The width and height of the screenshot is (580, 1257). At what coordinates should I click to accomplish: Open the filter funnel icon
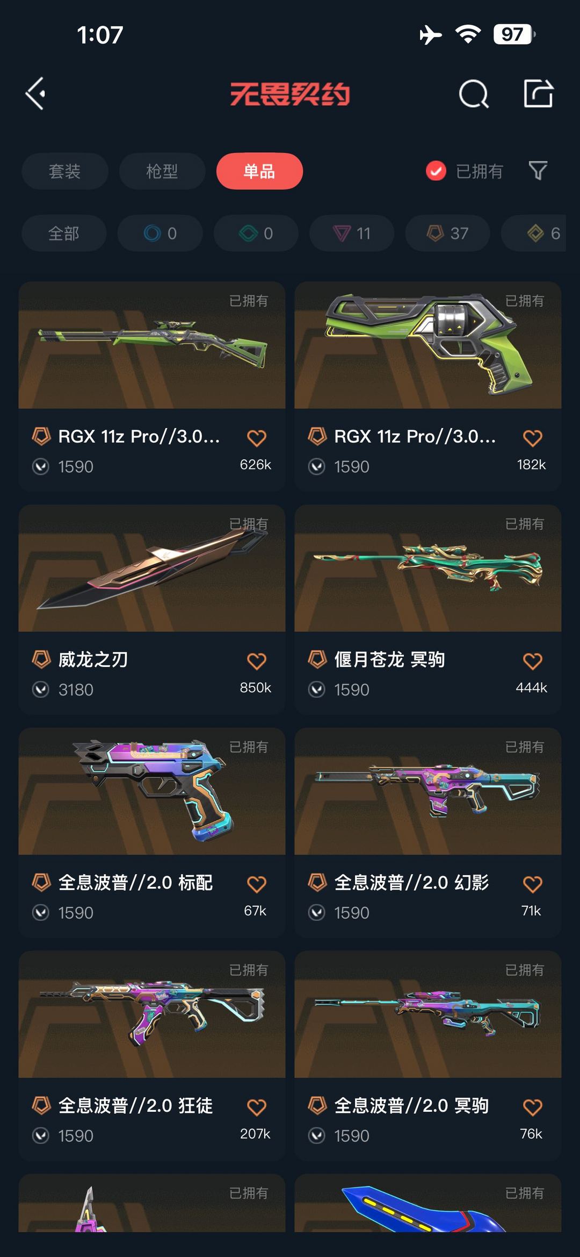[x=538, y=171]
